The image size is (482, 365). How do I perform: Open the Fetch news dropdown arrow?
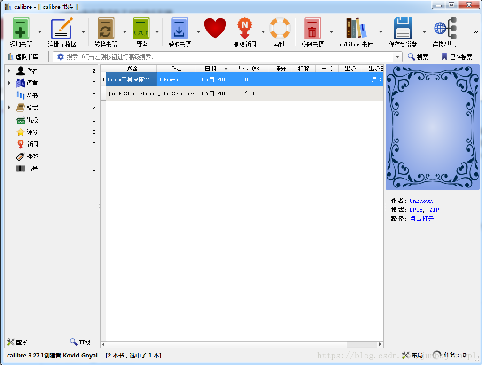coord(263,31)
